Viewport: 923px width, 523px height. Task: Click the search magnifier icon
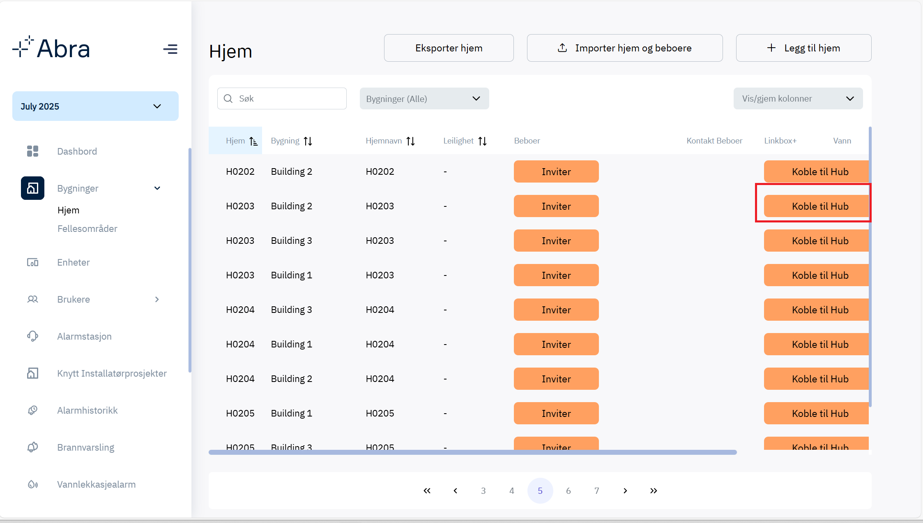click(x=228, y=99)
